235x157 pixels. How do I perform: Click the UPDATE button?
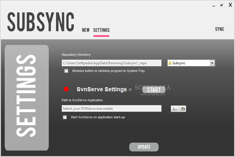pos(144,147)
